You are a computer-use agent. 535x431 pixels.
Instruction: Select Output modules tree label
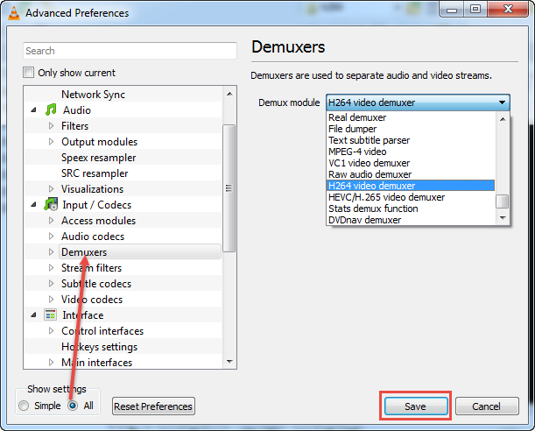99,142
